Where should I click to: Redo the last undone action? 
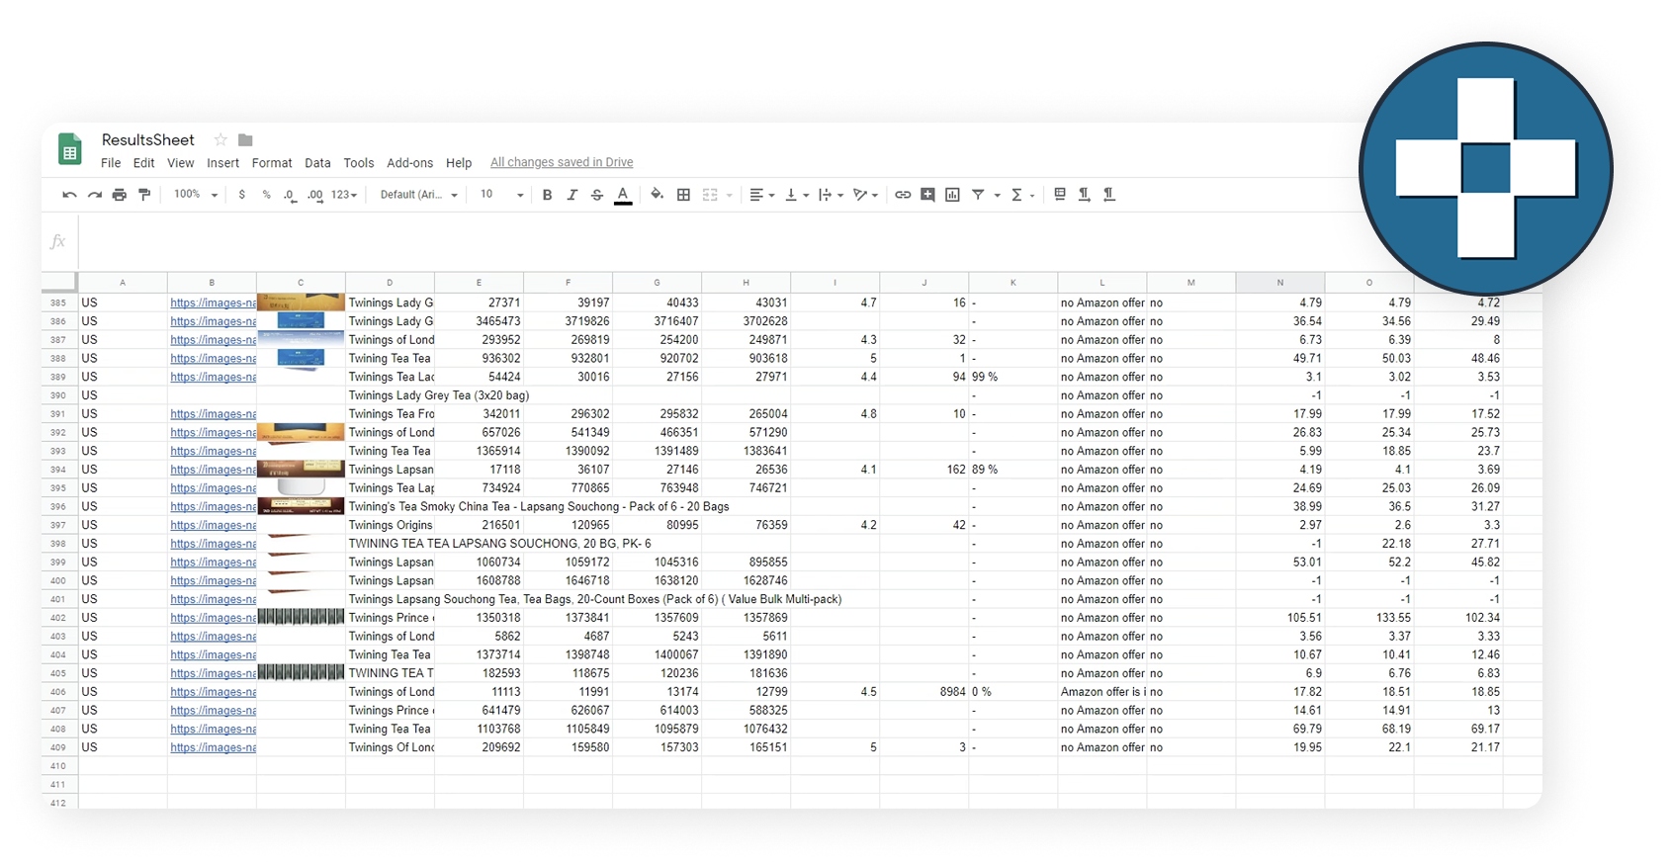point(95,195)
